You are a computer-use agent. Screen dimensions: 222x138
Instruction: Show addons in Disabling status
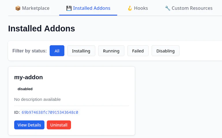[x=165, y=51]
